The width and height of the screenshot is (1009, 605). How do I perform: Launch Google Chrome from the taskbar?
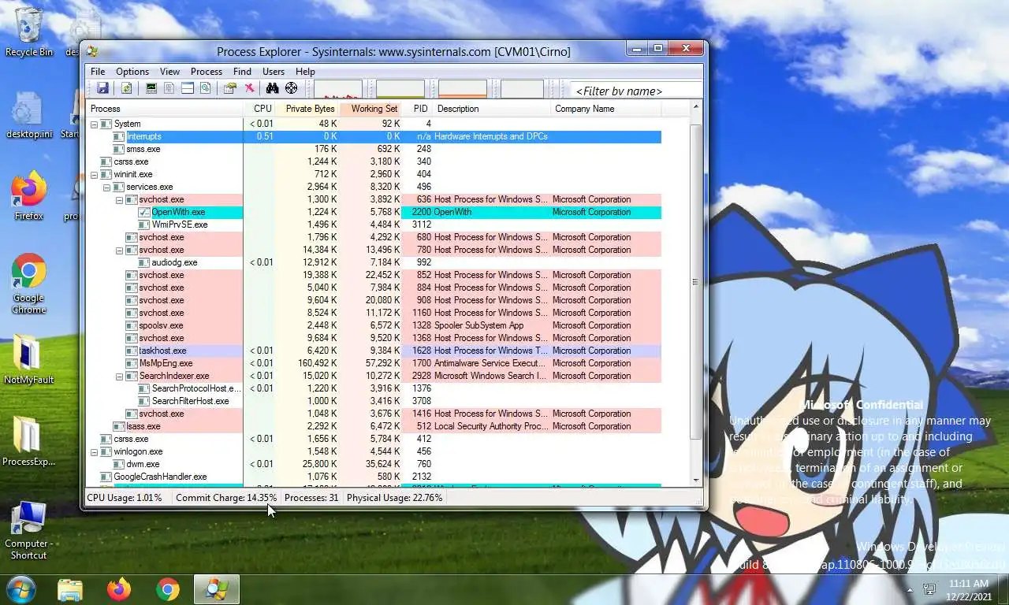click(167, 589)
